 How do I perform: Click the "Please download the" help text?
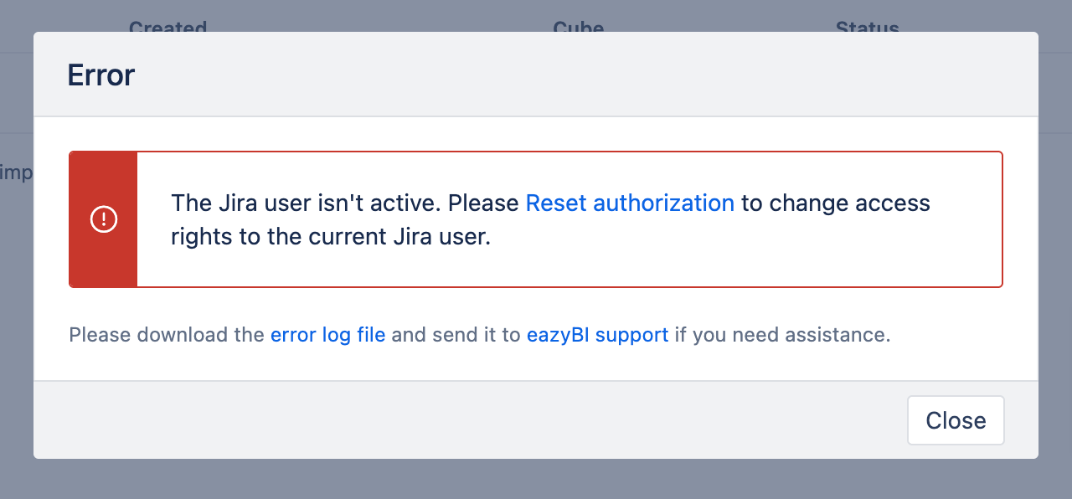tap(167, 335)
